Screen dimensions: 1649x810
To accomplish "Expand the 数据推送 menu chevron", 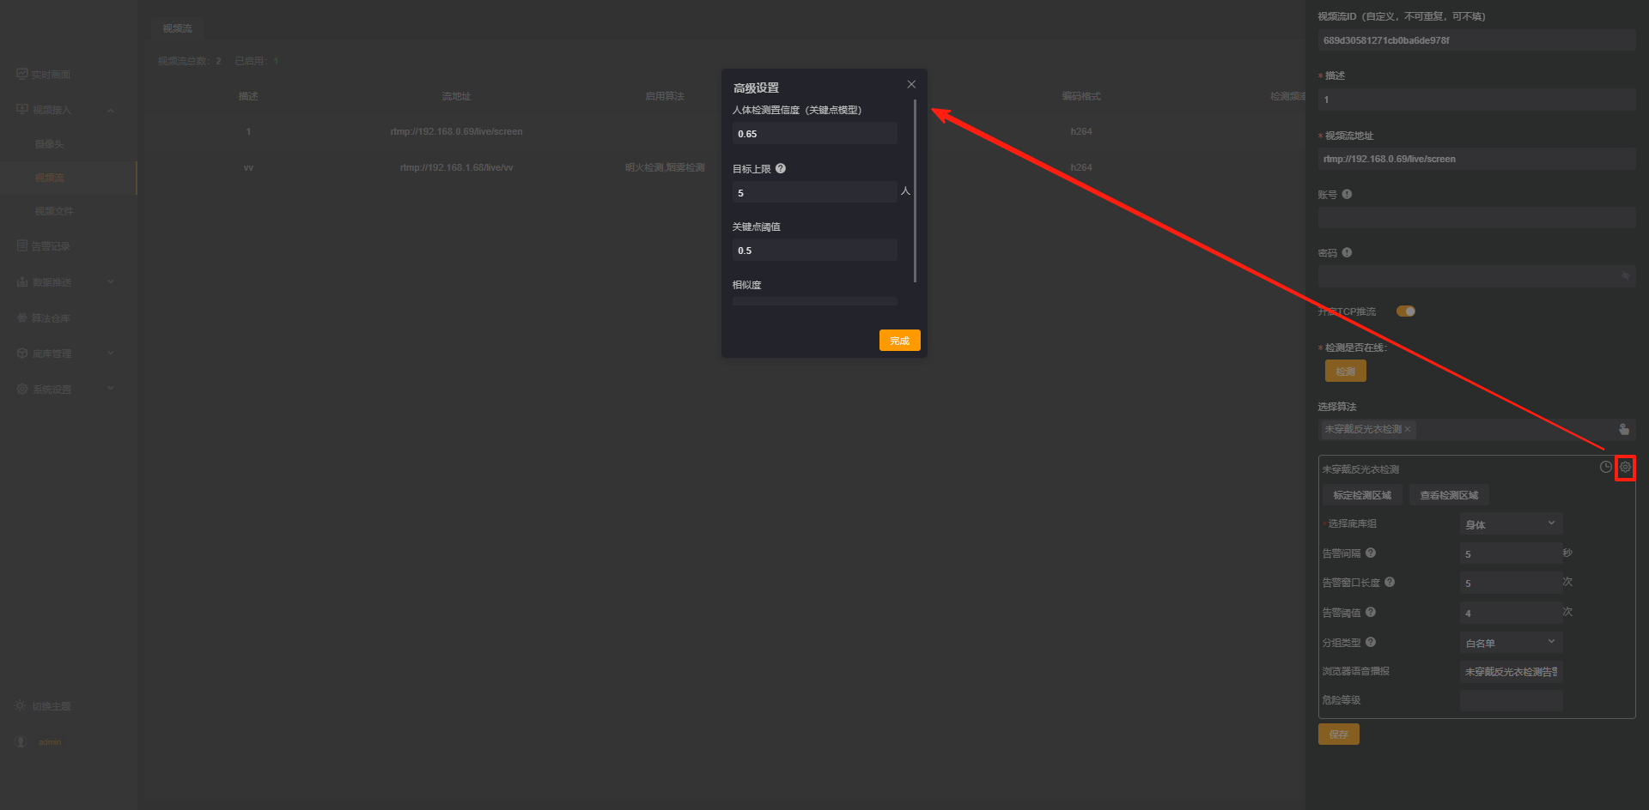I will (111, 281).
